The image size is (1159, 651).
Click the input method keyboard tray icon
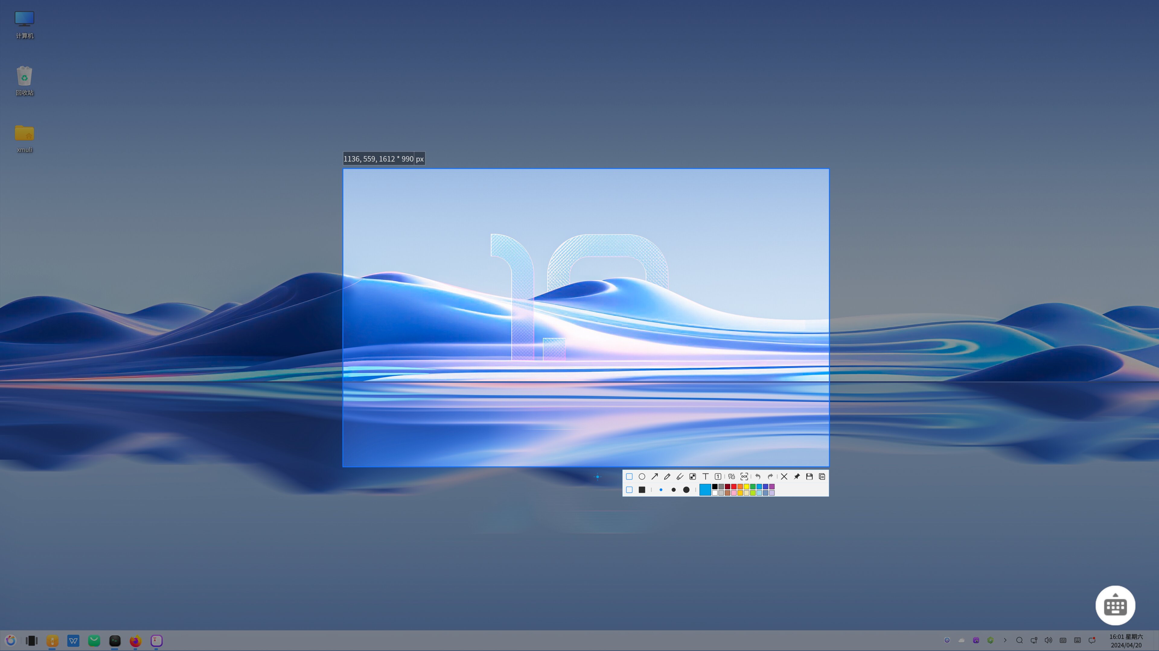pos(1063,641)
